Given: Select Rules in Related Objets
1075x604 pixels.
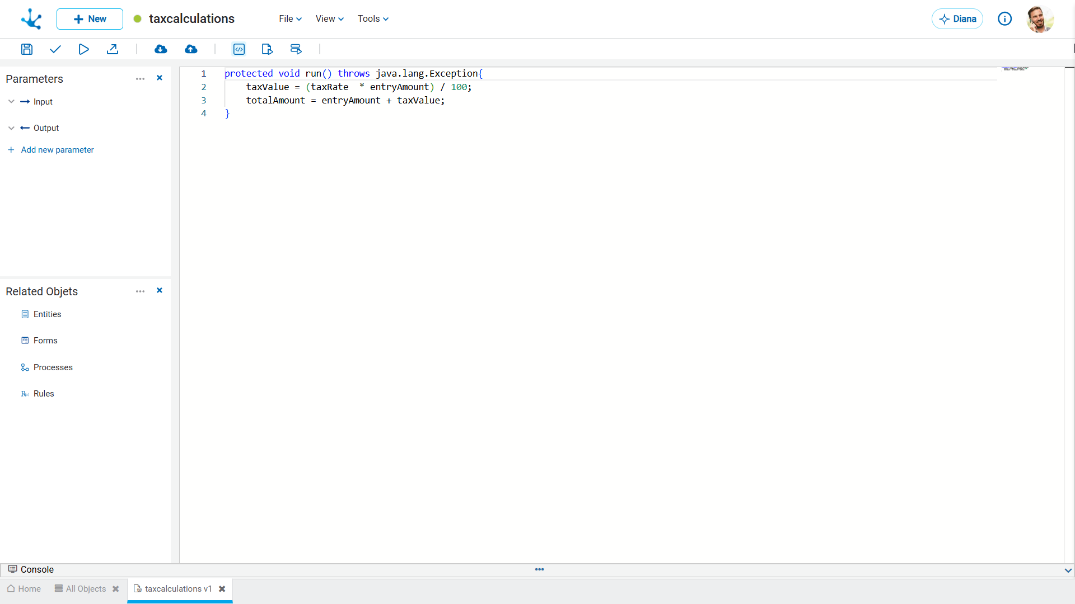Looking at the screenshot, I should coord(38,394).
